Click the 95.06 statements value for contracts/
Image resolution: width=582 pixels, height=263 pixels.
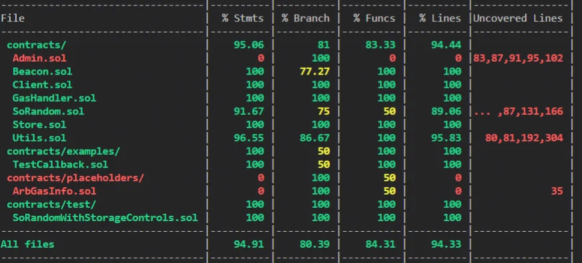coord(249,44)
